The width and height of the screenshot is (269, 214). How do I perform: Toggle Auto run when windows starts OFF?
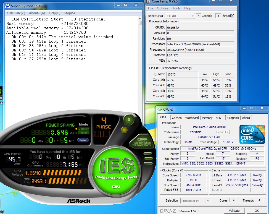pos(142,142)
